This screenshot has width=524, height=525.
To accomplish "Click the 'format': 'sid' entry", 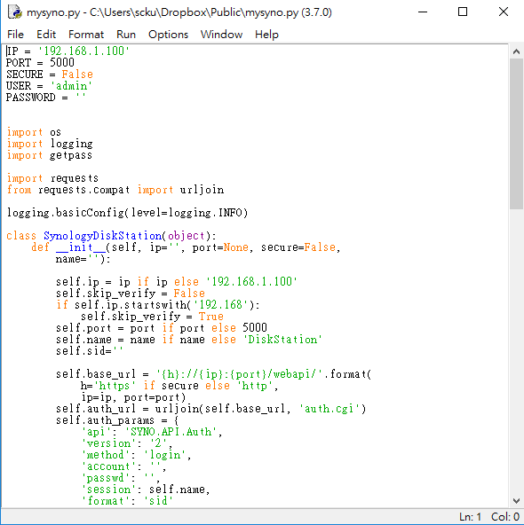I will 127,501.
